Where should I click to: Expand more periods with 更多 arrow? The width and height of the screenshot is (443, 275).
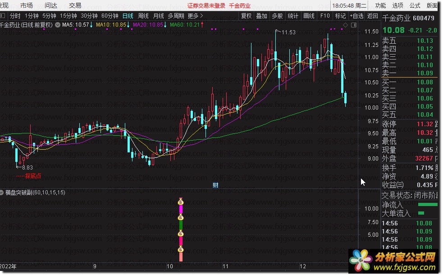point(195,16)
